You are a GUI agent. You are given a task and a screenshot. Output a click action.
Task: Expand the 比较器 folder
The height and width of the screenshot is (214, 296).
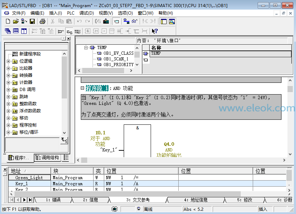pyautogui.click(x=8, y=68)
